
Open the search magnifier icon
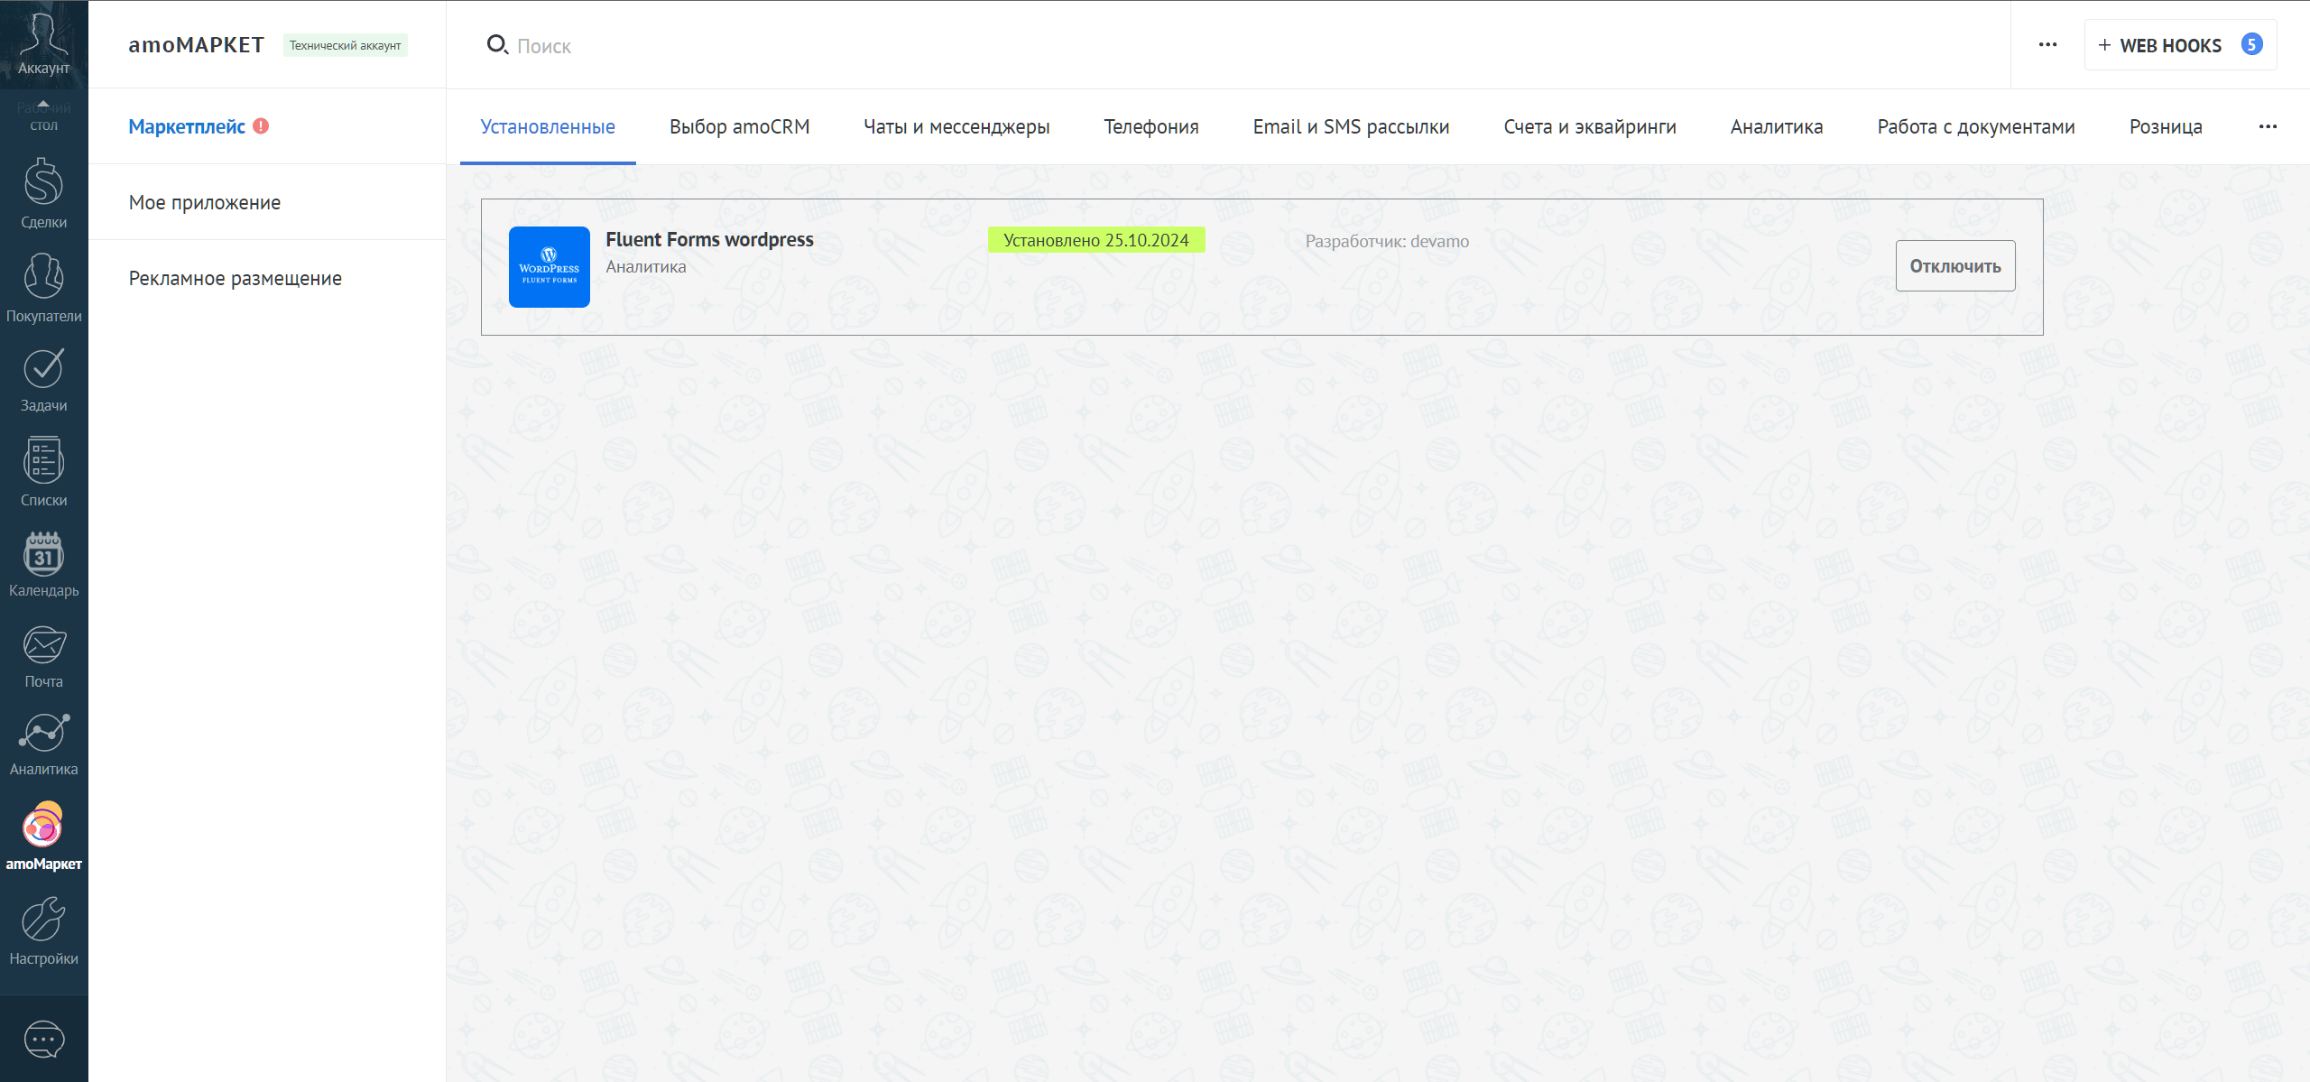(499, 44)
